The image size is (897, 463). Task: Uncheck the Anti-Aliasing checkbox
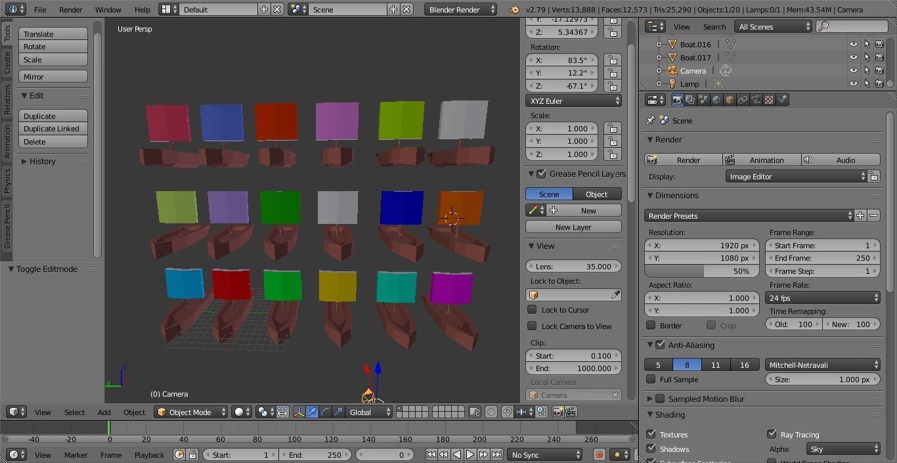[660, 345]
